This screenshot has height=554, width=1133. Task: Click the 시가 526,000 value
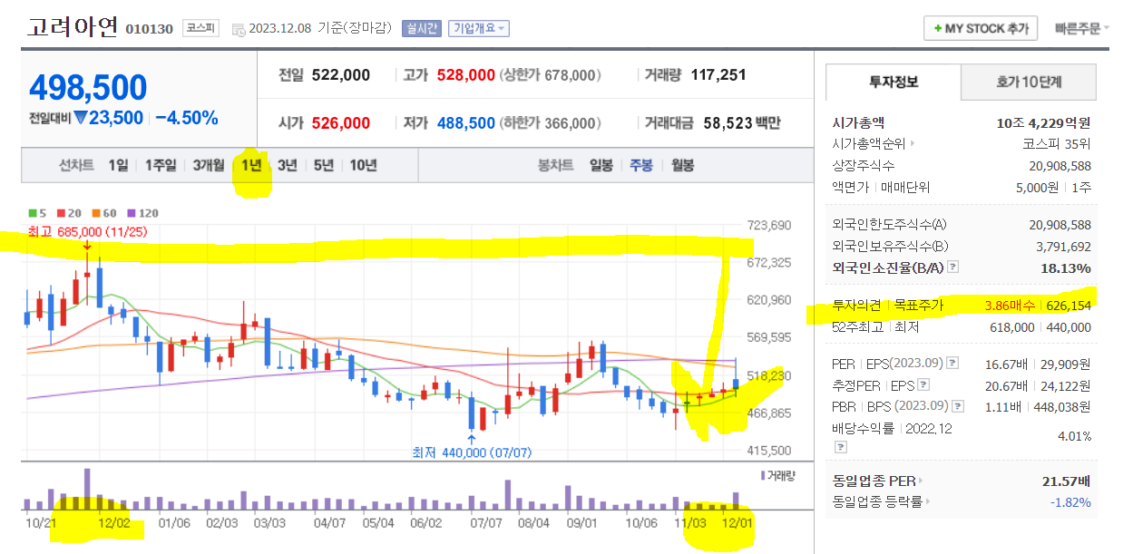click(341, 122)
